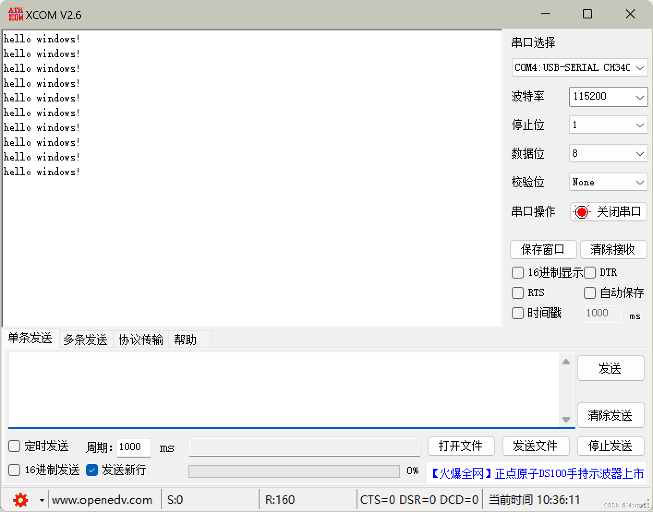Click the scroll up arrow in send box

(566, 362)
